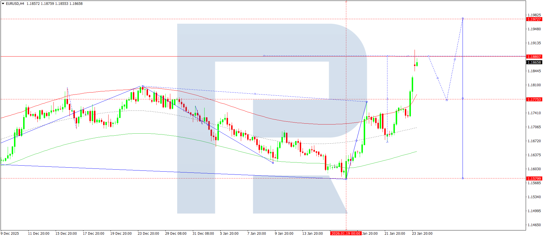
Task: Click the 1.16030 tick on the price scale
Action: point(534,169)
